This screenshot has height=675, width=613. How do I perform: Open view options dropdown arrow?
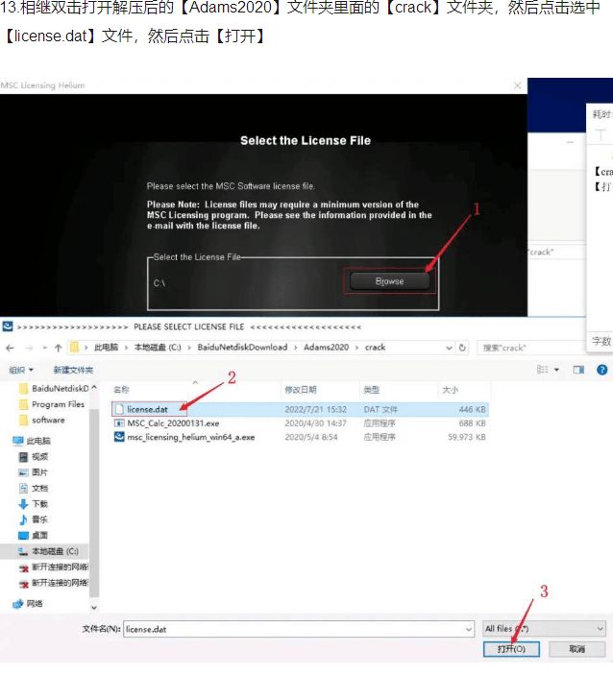pyautogui.click(x=556, y=370)
